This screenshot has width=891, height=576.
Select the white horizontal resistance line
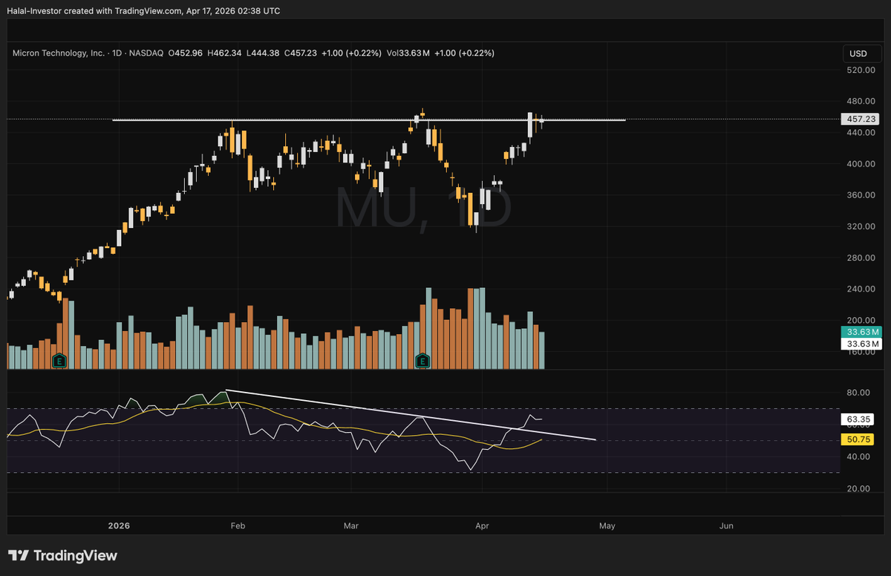pos(369,120)
